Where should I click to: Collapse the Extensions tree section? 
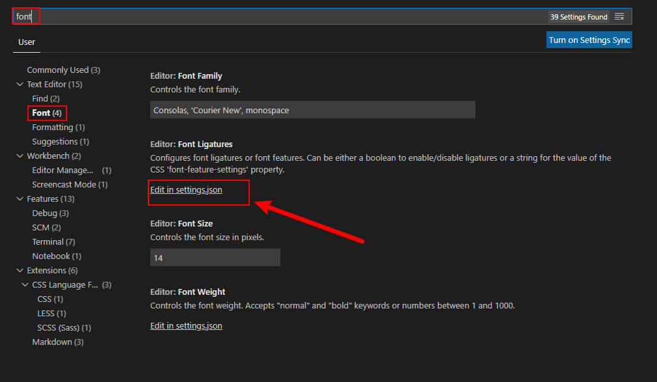[20, 271]
